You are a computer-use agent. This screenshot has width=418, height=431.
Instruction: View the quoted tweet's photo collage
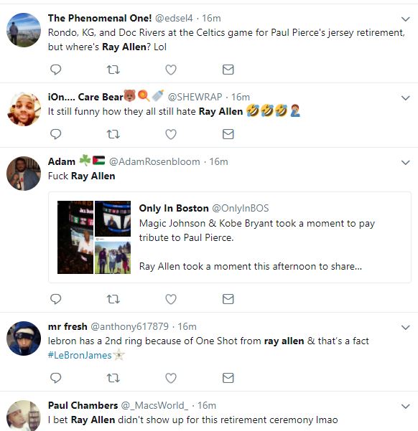coord(94,237)
